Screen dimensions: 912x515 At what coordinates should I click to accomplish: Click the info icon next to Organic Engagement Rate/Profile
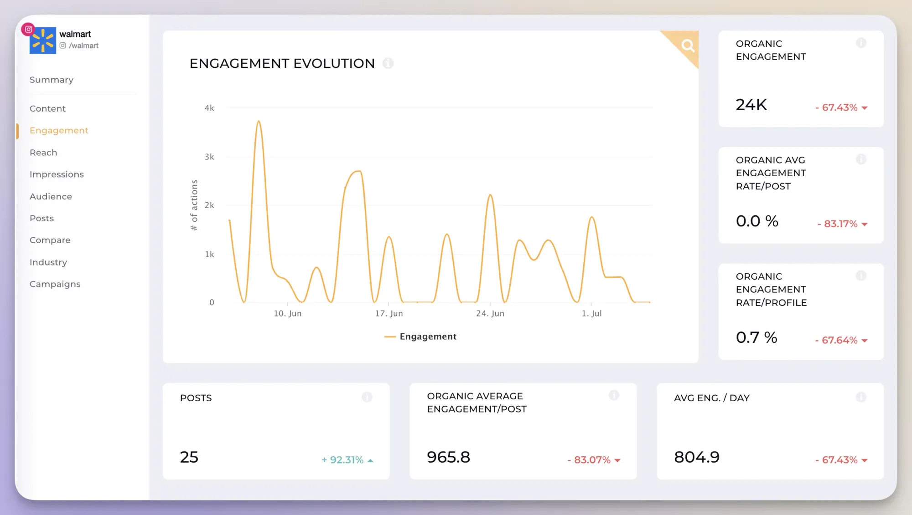click(x=860, y=275)
